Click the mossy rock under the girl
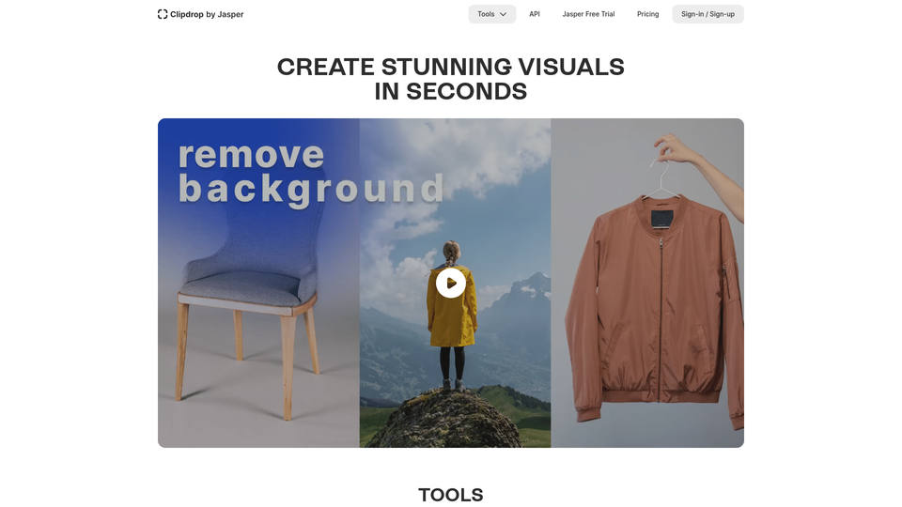902x507 pixels. (x=445, y=420)
